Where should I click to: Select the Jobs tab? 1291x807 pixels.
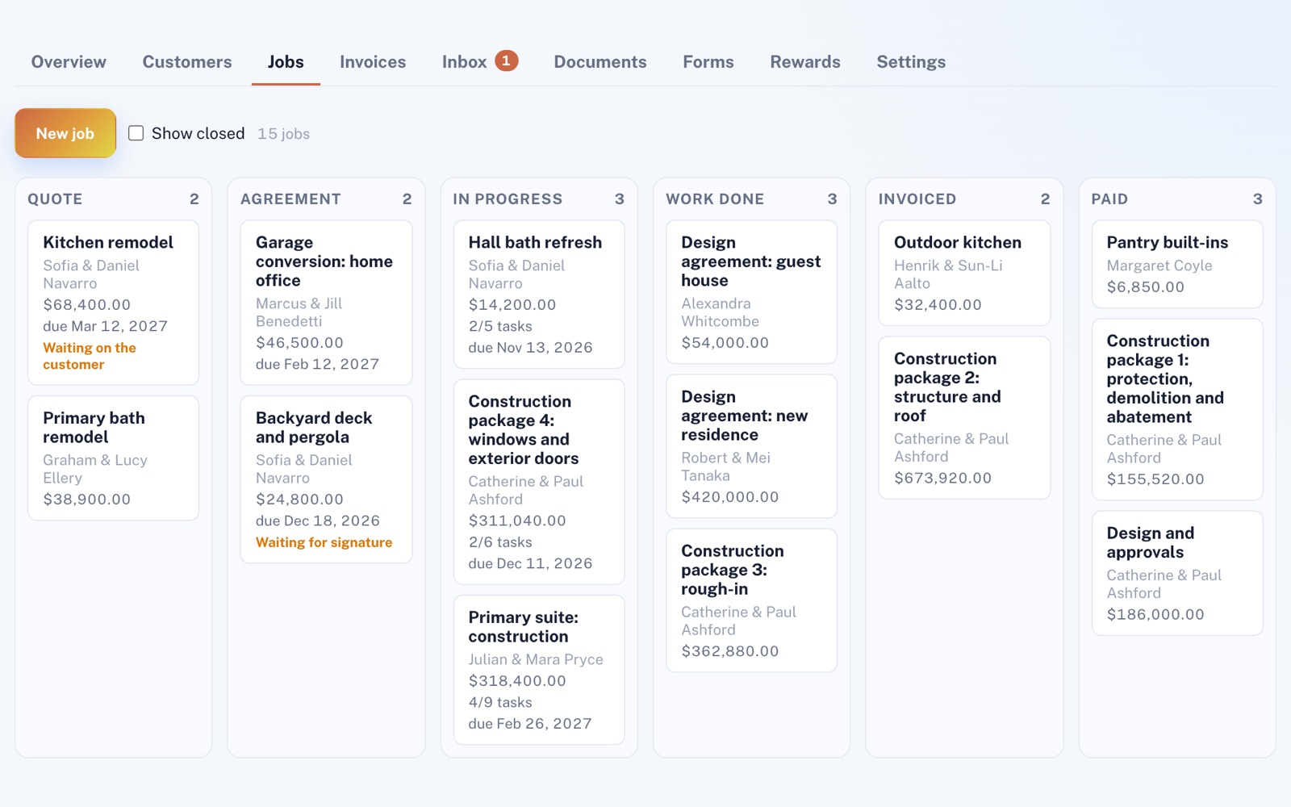point(286,62)
